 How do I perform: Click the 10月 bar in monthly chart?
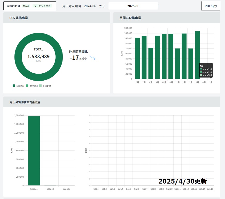(x=164, y=56)
